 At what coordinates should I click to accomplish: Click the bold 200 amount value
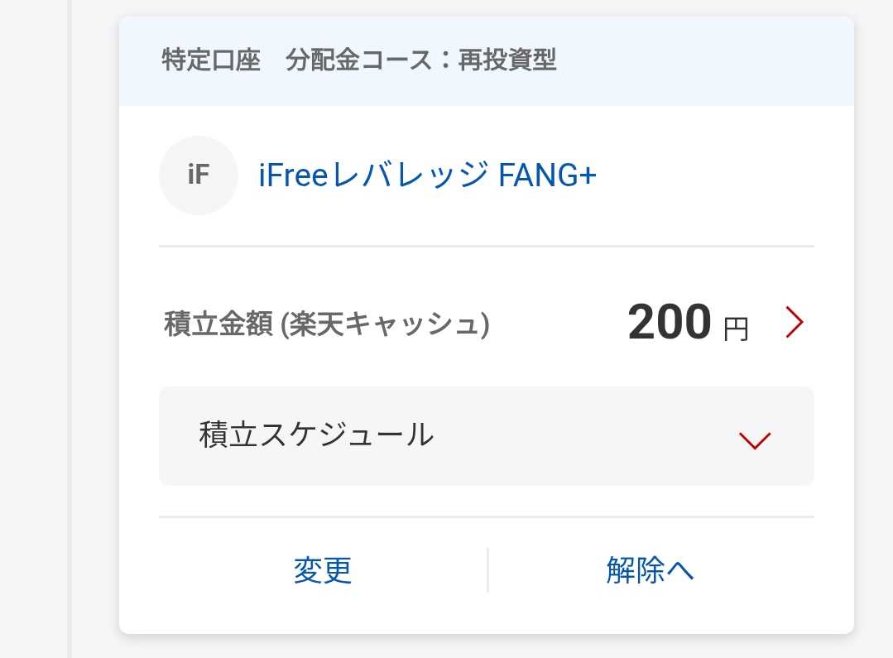click(669, 323)
